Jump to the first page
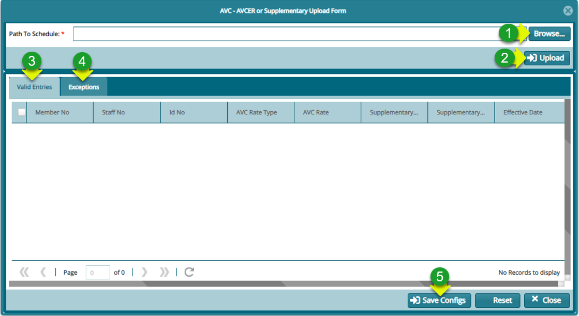The image size is (579, 316). pos(25,272)
